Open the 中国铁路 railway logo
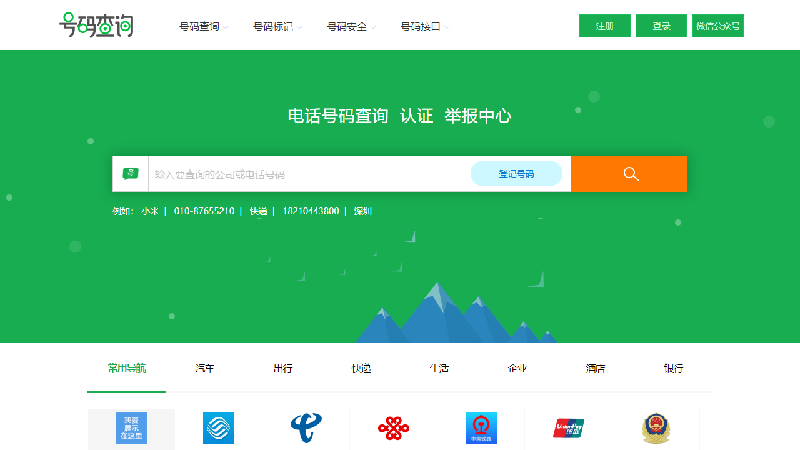This screenshot has width=800, height=450. click(481, 428)
